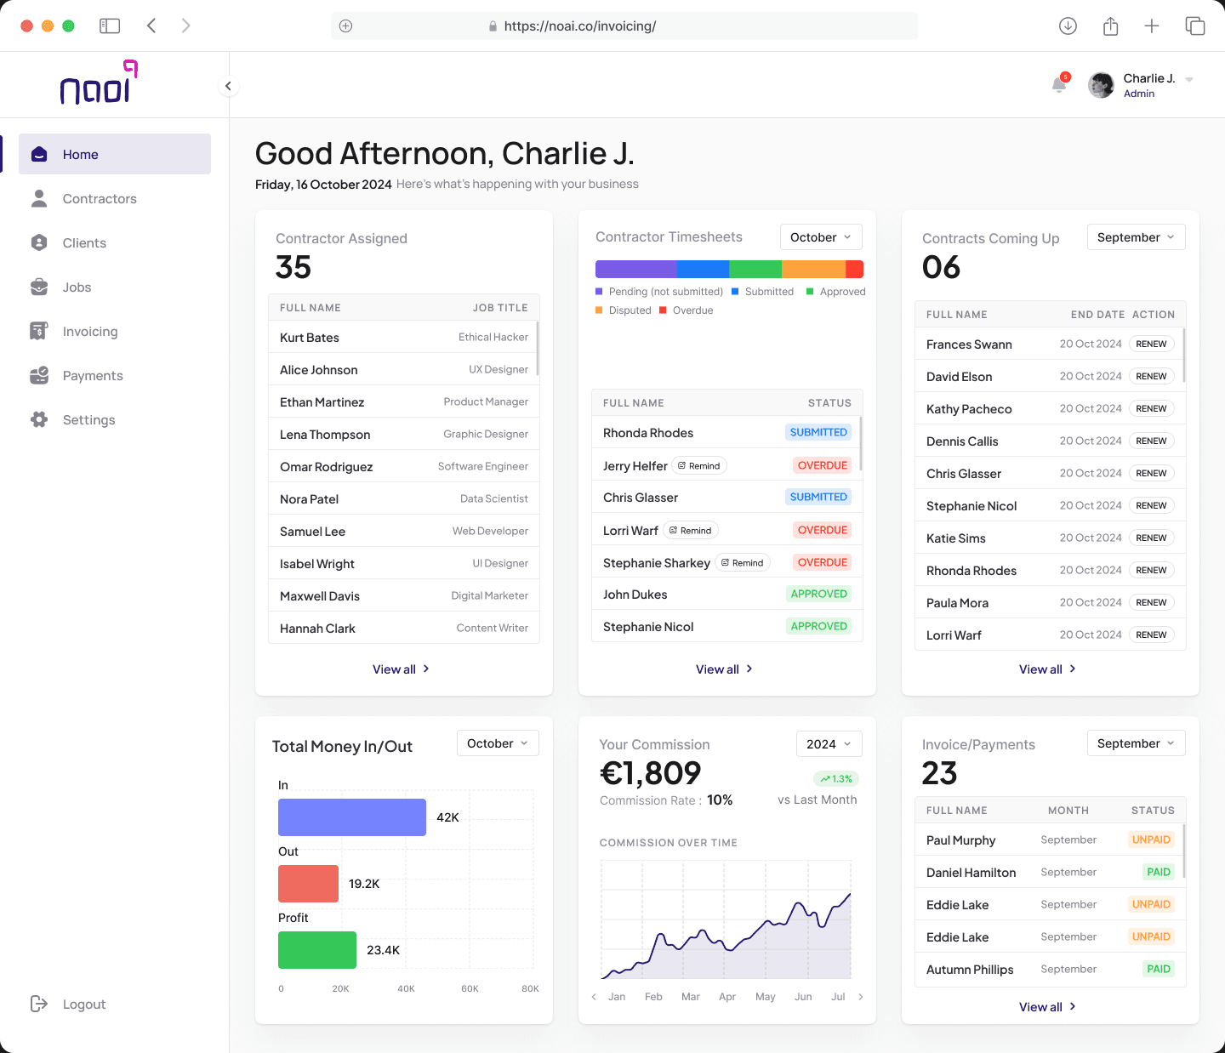Go back with the browser back arrow
This screenshot has width=1225, height=1053.
151,26
